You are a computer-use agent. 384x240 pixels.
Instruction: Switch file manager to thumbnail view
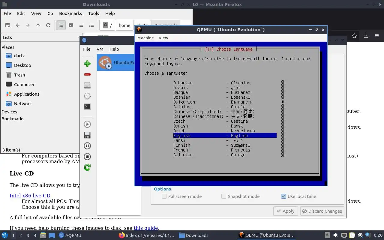71,25
